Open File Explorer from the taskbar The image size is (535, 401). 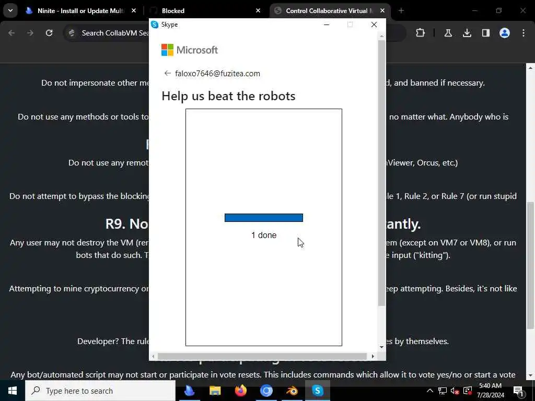[x=215, y=391]
